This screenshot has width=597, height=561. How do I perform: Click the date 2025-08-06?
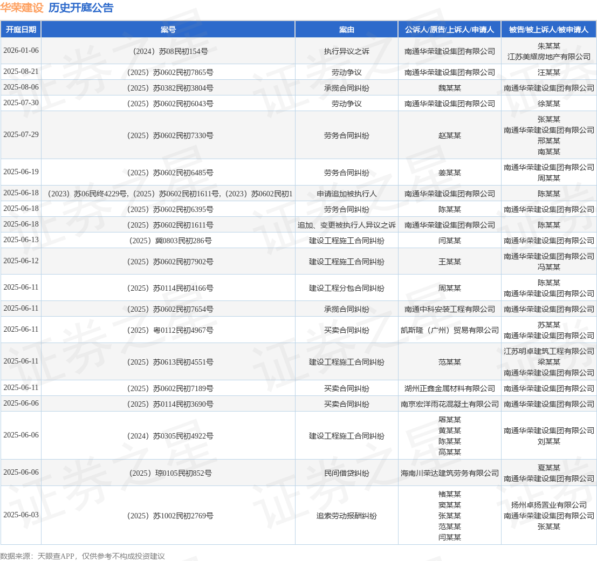pos(21,87)
